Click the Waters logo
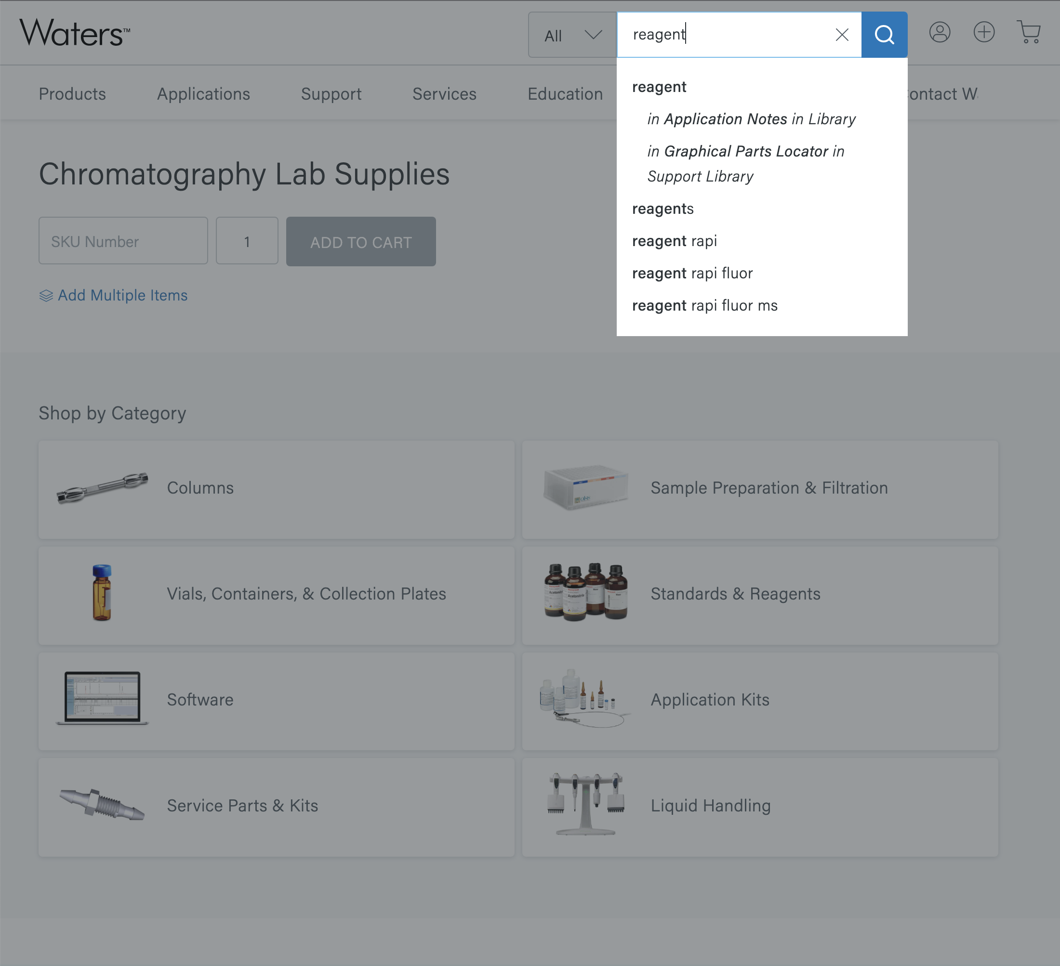This screenshot has width=1060, height=966. [x=75, y=33]
